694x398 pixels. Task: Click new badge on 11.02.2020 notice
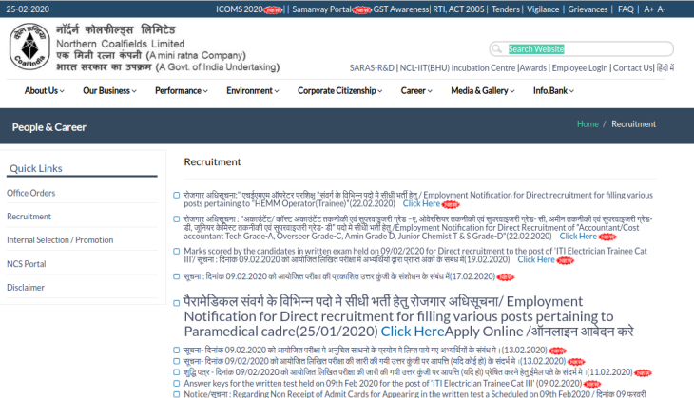pos(643,373)
